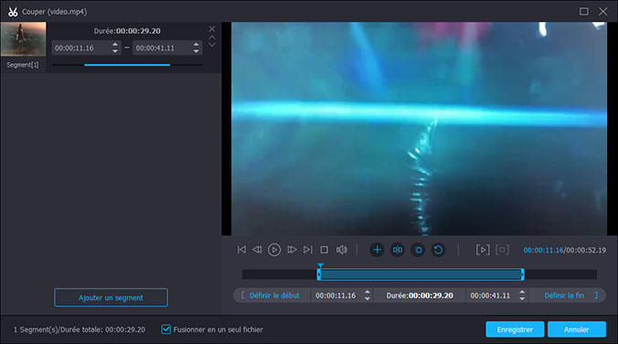Jump to the last frame
Viewport: 618px width, 344px height.
[x=308, y=250]
